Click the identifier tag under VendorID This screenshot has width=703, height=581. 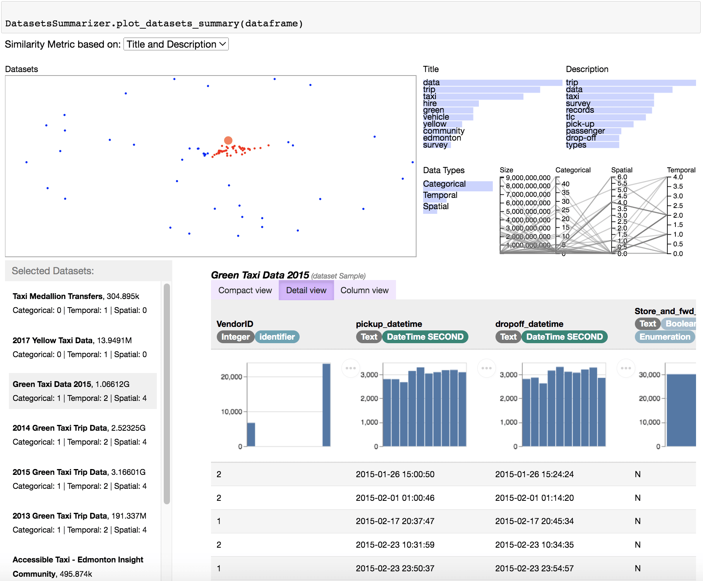(x=277, y=337)
